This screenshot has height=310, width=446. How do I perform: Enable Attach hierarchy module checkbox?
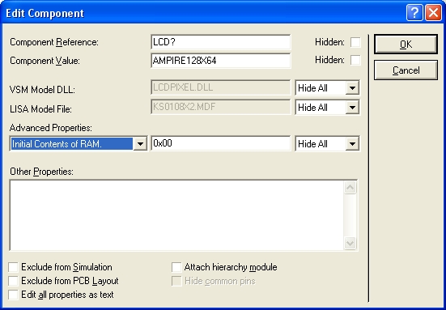[176, 267]
